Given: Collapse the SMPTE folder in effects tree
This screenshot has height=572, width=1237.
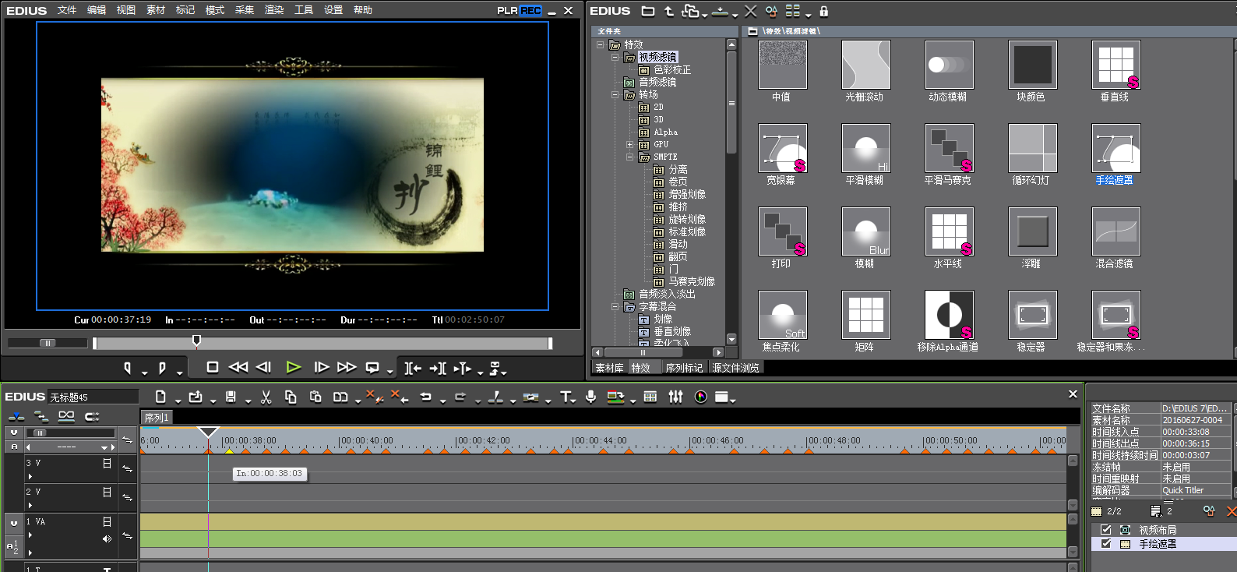Looking at the screenshot, I should click(x=629, y=157).
